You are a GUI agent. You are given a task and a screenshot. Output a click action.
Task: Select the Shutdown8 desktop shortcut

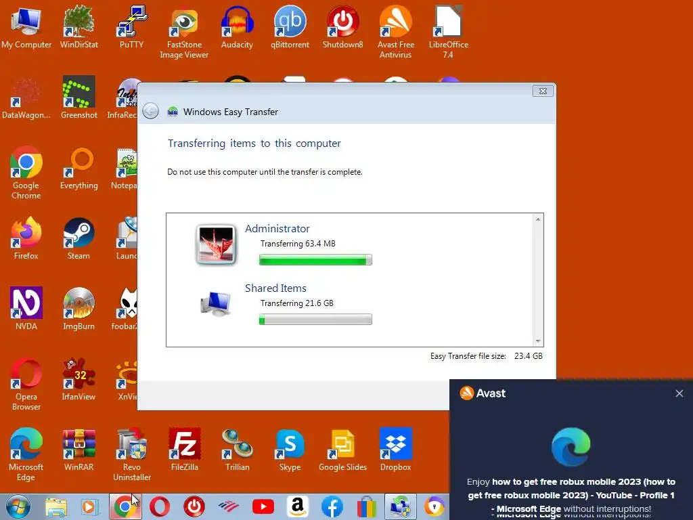[342, 27]
